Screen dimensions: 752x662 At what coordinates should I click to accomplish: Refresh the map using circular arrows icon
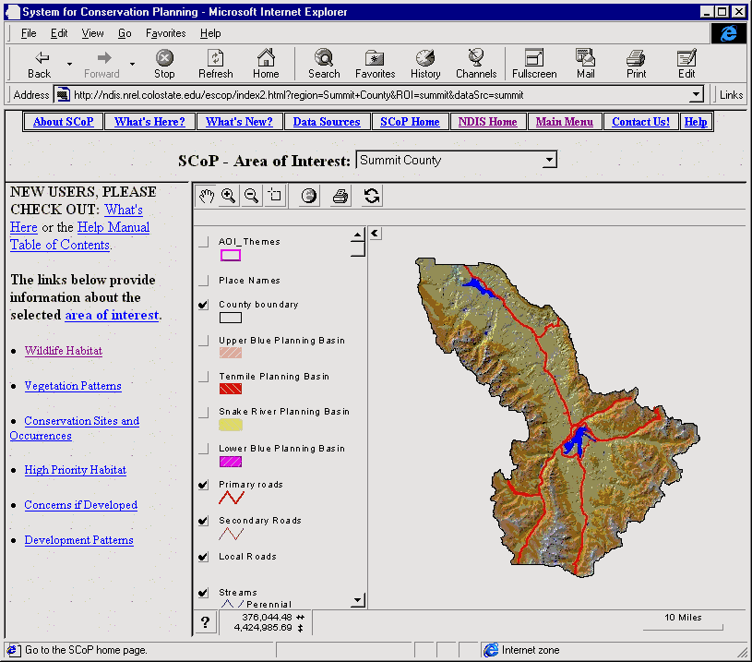click(x=372, y=196)
